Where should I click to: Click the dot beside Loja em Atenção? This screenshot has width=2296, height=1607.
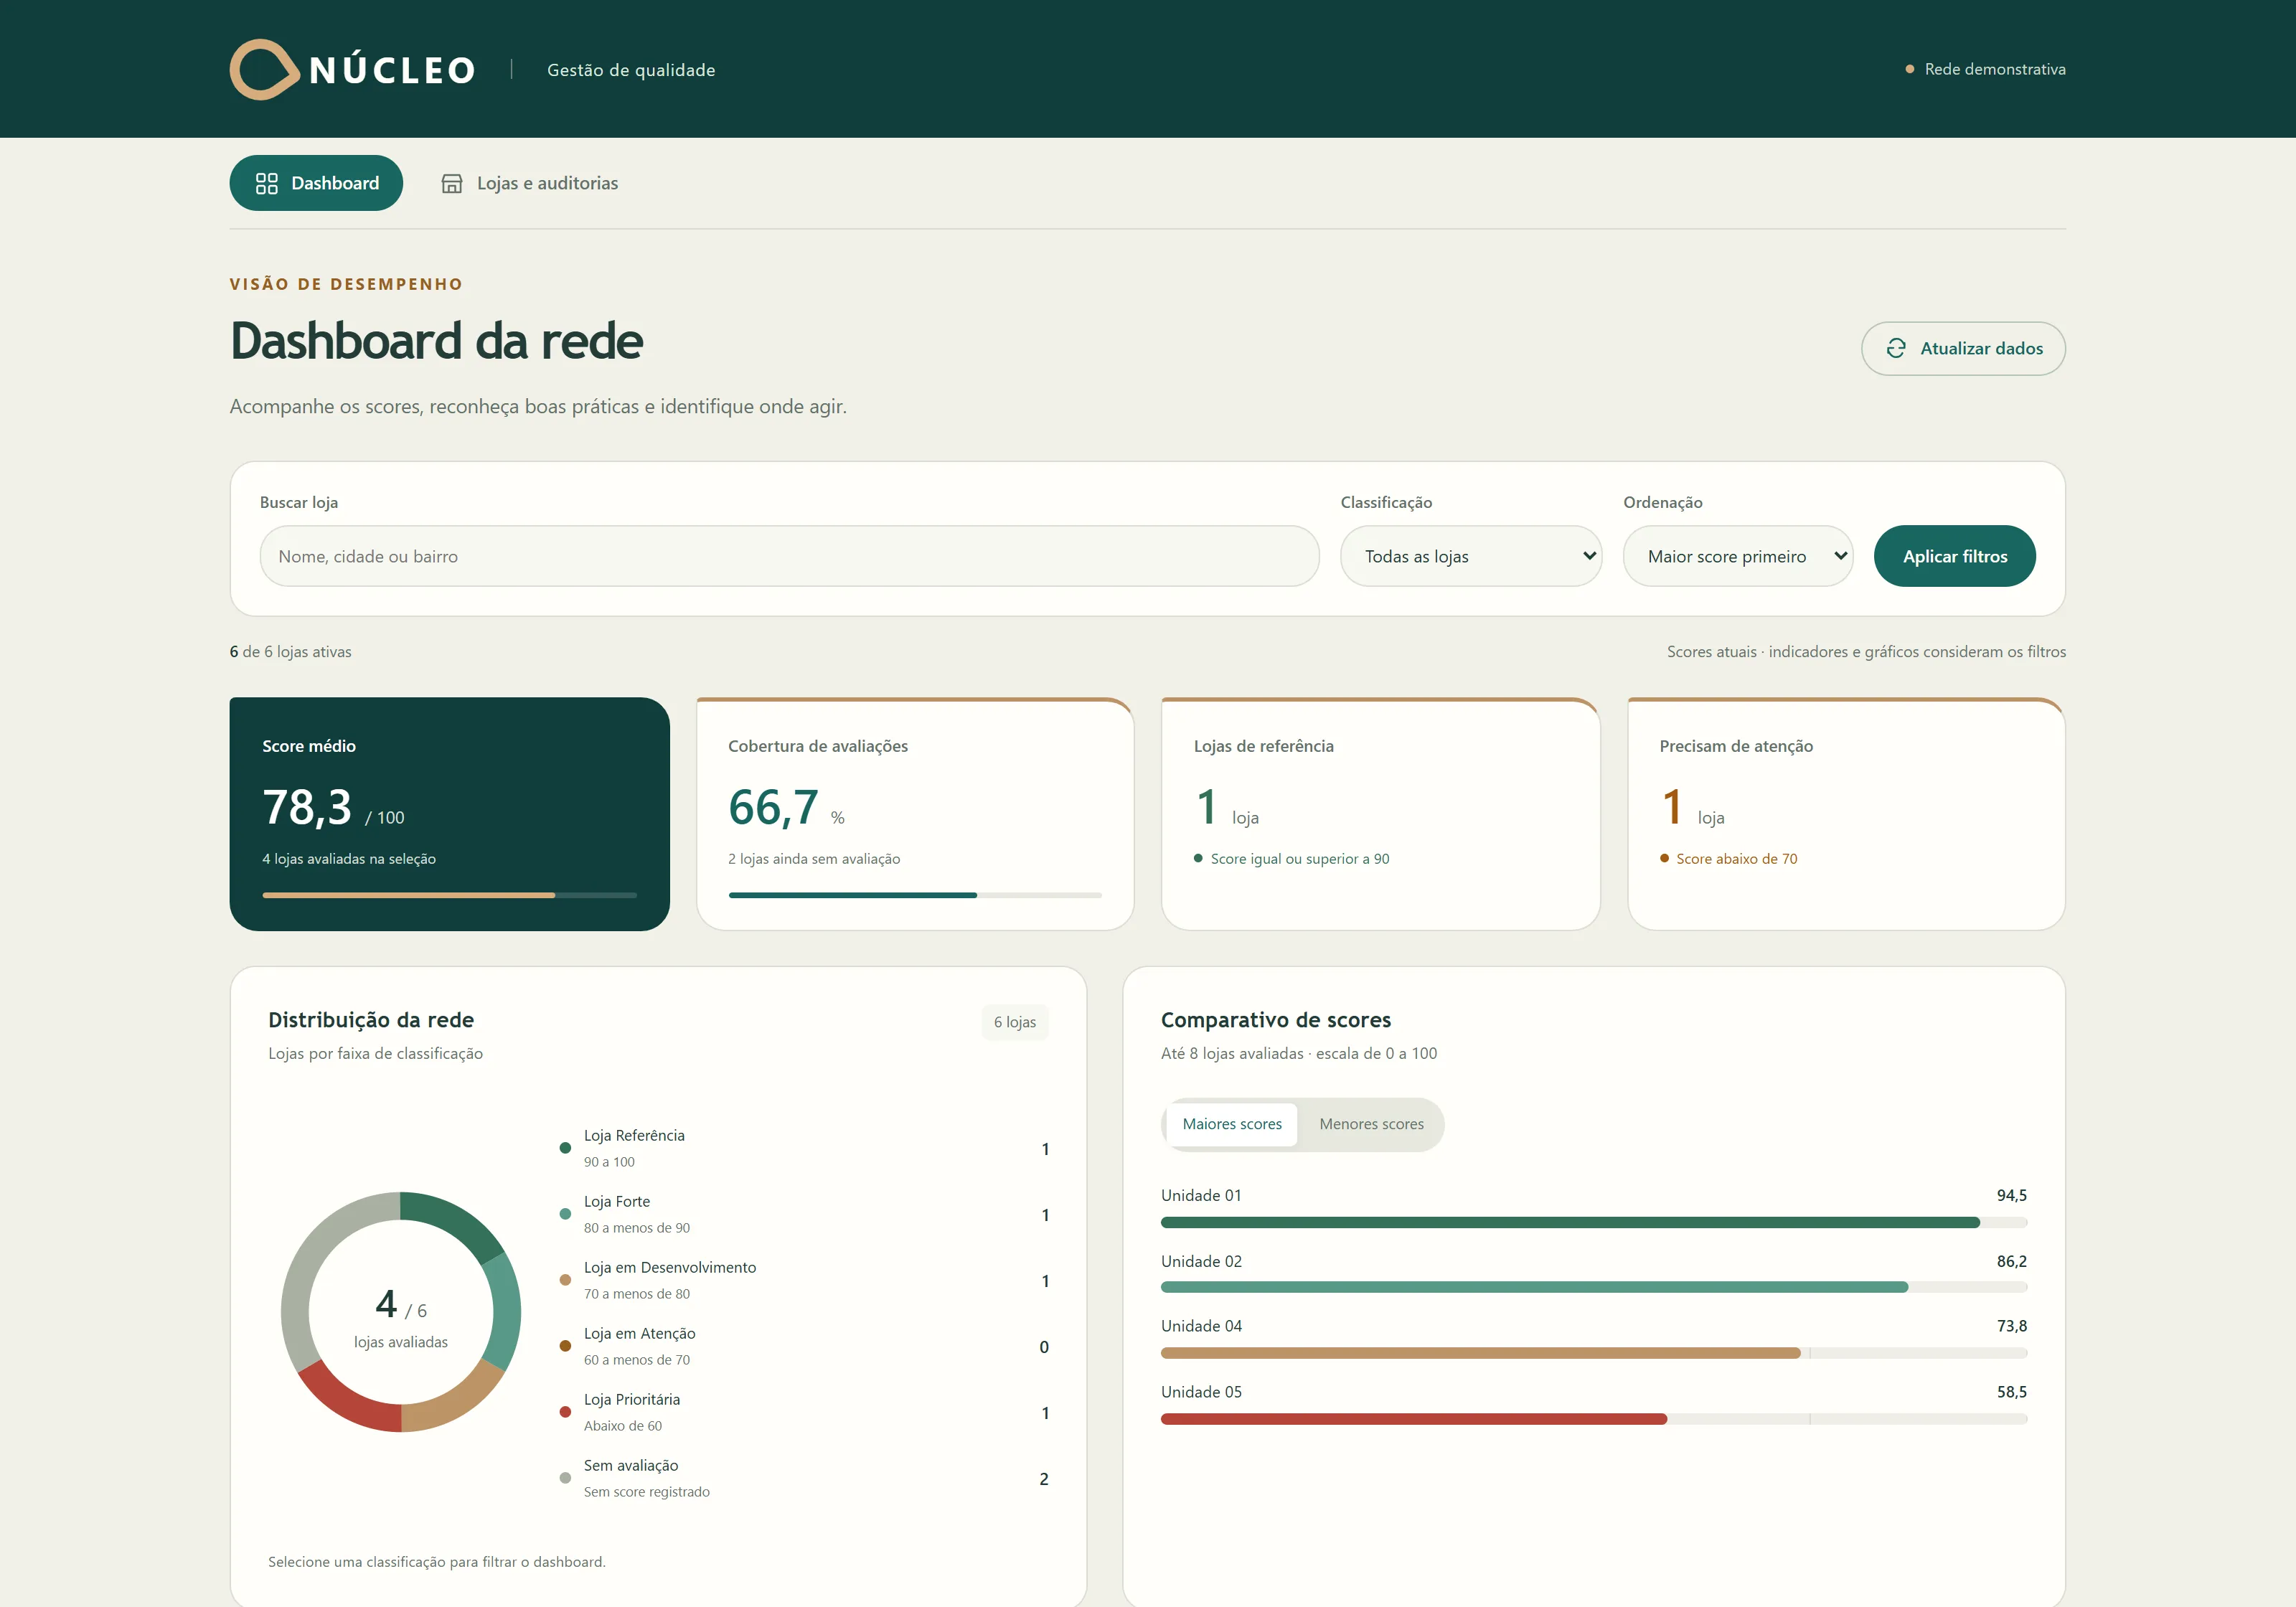point(565,1346)
